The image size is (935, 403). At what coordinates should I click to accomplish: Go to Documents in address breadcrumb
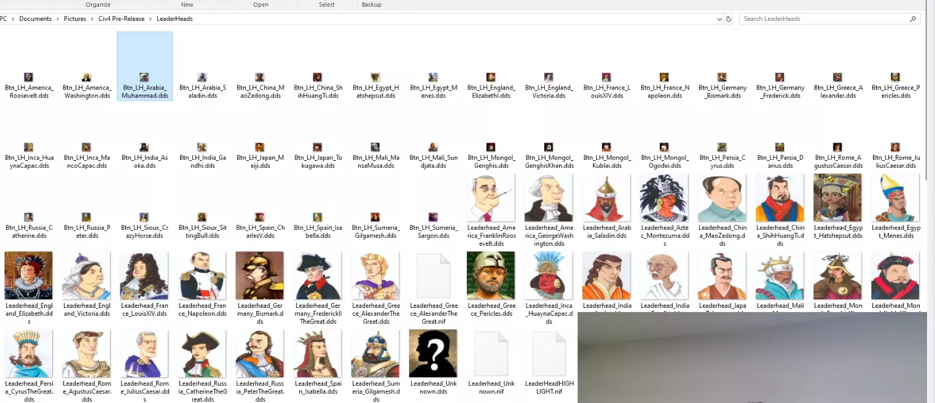pos(35,19)
